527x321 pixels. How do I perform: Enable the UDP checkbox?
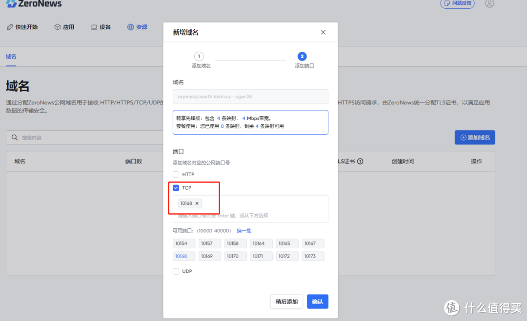point(176,271)
